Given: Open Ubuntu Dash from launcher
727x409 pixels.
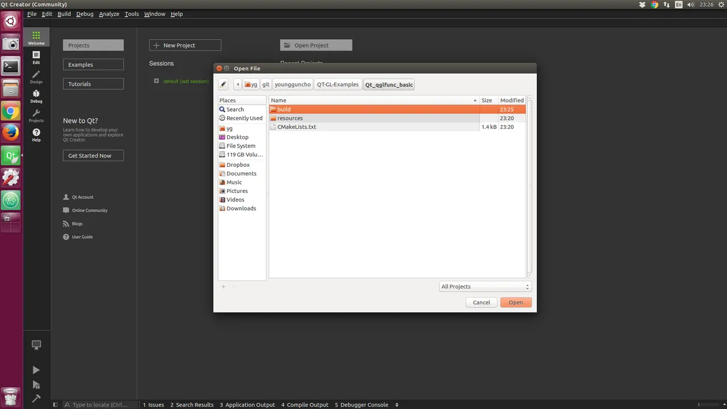Looking at the screenshot, I should point(11,22).
